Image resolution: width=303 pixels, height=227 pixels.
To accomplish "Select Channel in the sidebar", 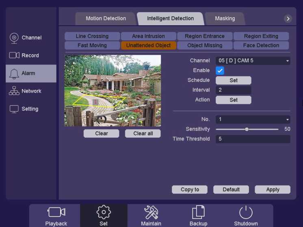I will 31,38.
